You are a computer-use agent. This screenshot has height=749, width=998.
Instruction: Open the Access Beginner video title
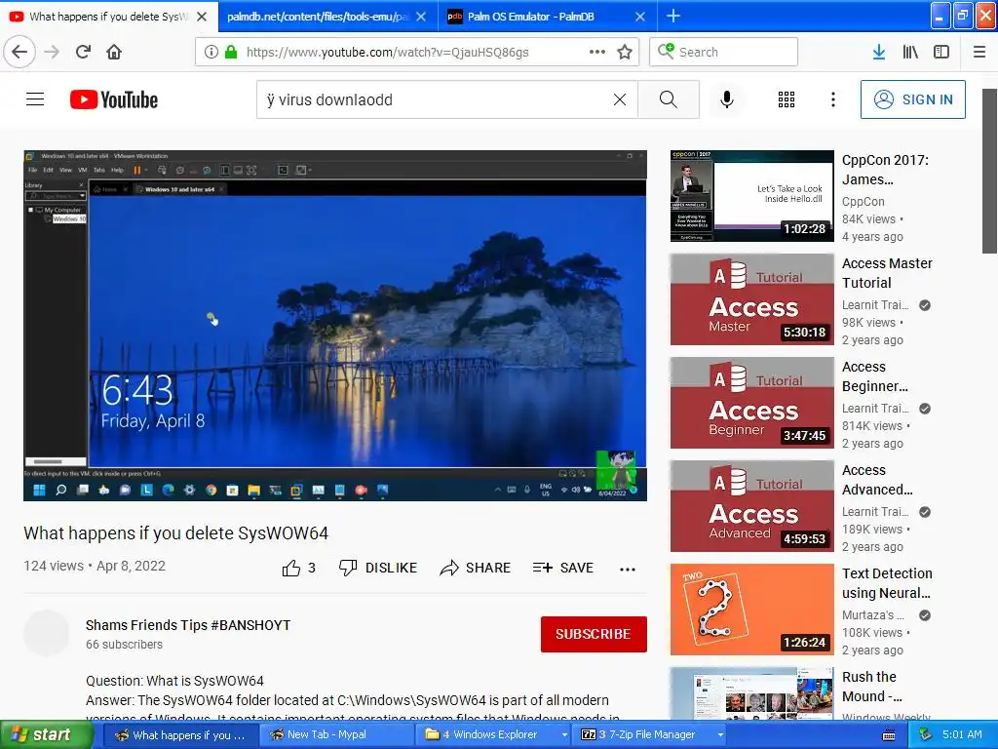[x=874, y=376]
